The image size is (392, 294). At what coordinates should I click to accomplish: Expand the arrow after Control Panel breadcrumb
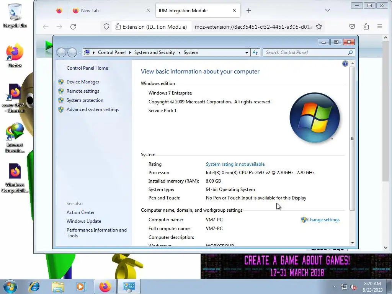(130, 52)
